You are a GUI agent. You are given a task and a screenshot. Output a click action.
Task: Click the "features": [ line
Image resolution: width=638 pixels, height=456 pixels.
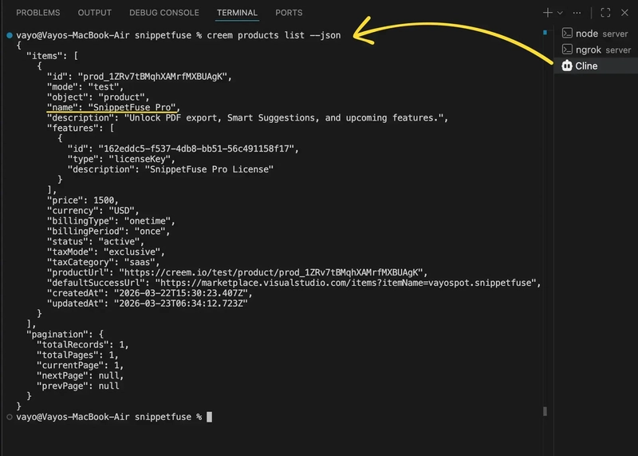(81, 128)
